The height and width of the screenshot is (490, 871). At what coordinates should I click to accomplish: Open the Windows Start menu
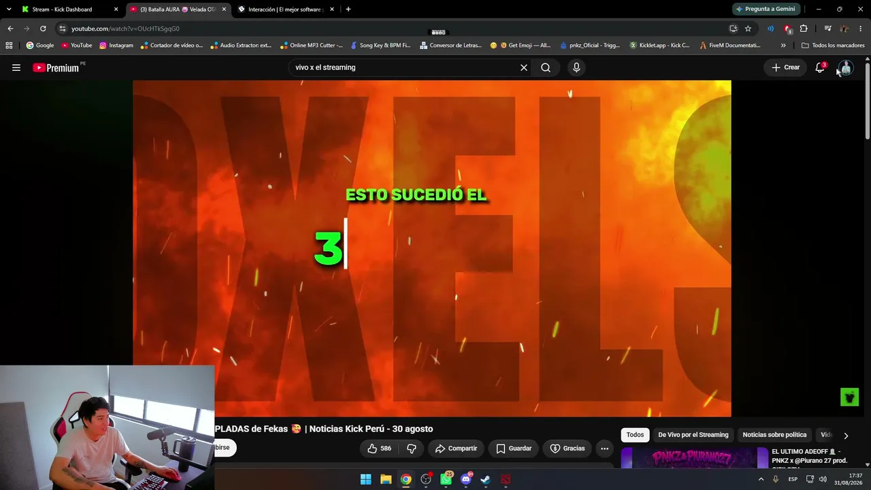[365, 479]
